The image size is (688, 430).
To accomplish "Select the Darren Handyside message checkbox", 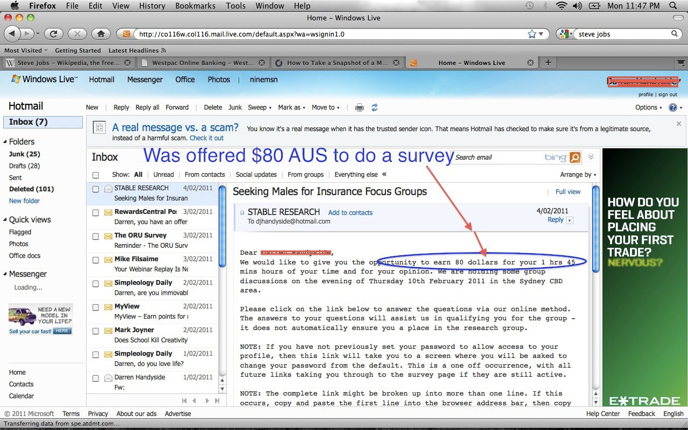I will pyautogui.click(x=96, y=378).
